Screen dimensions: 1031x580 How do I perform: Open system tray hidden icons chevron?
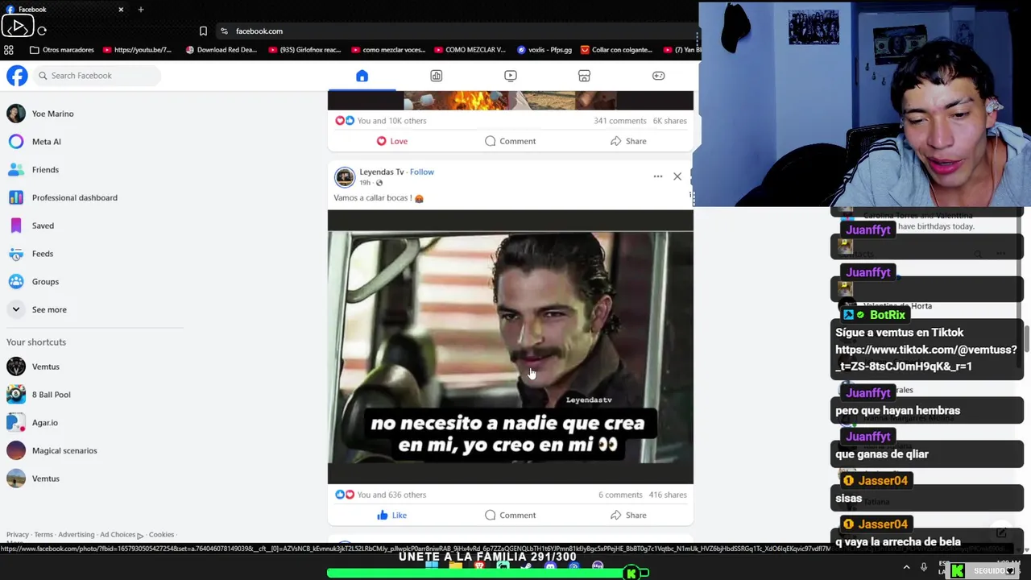tap(906, 567)
